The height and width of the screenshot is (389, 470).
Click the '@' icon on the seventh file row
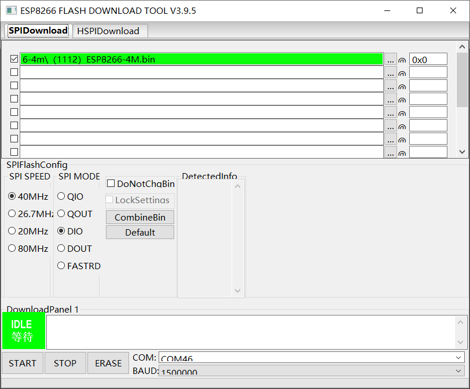click(402, 140)
